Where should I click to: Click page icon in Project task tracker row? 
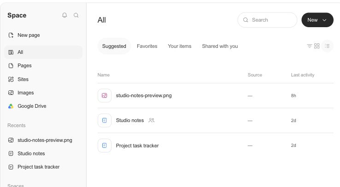pos(105,146)
